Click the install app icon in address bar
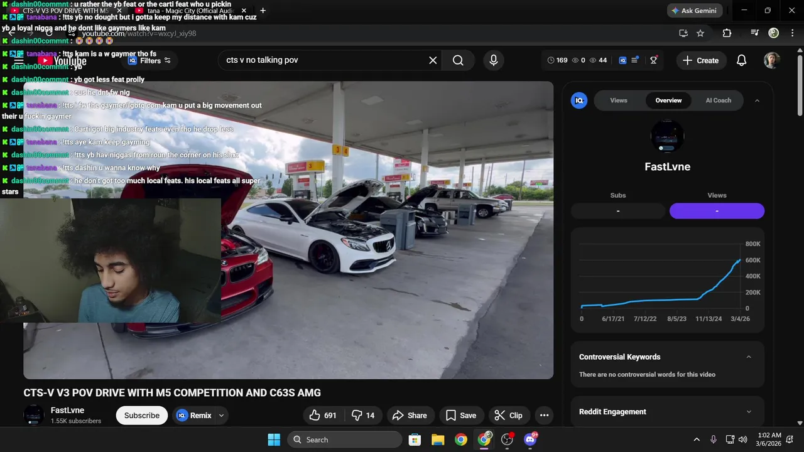This screenshot has width=804, height=452. 683,33
